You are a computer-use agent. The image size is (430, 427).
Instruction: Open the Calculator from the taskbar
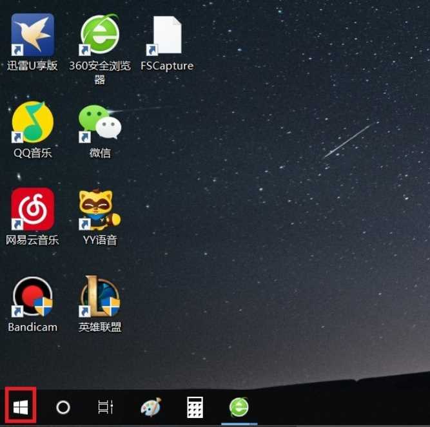click(x=195, y=407)
